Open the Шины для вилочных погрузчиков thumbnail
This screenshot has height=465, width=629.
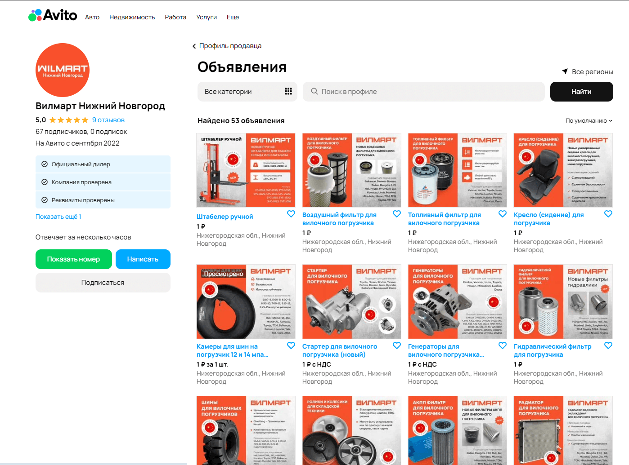246,430
